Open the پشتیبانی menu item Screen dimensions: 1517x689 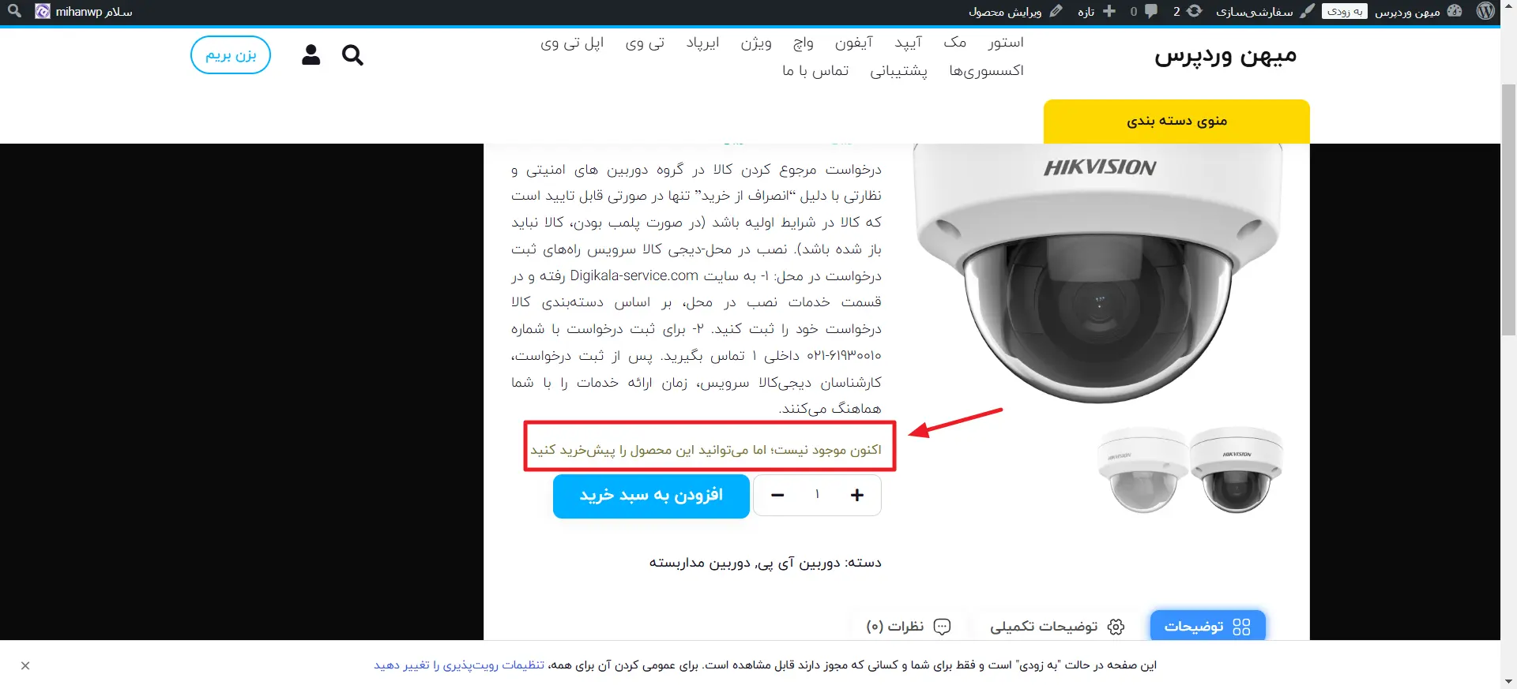pyautogui.click(x=898, y=71)
